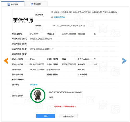The height and width of the screenshot is (122, 130).
Task: Click the registration announcement issue 1600
Action: (x=64, y=59)
